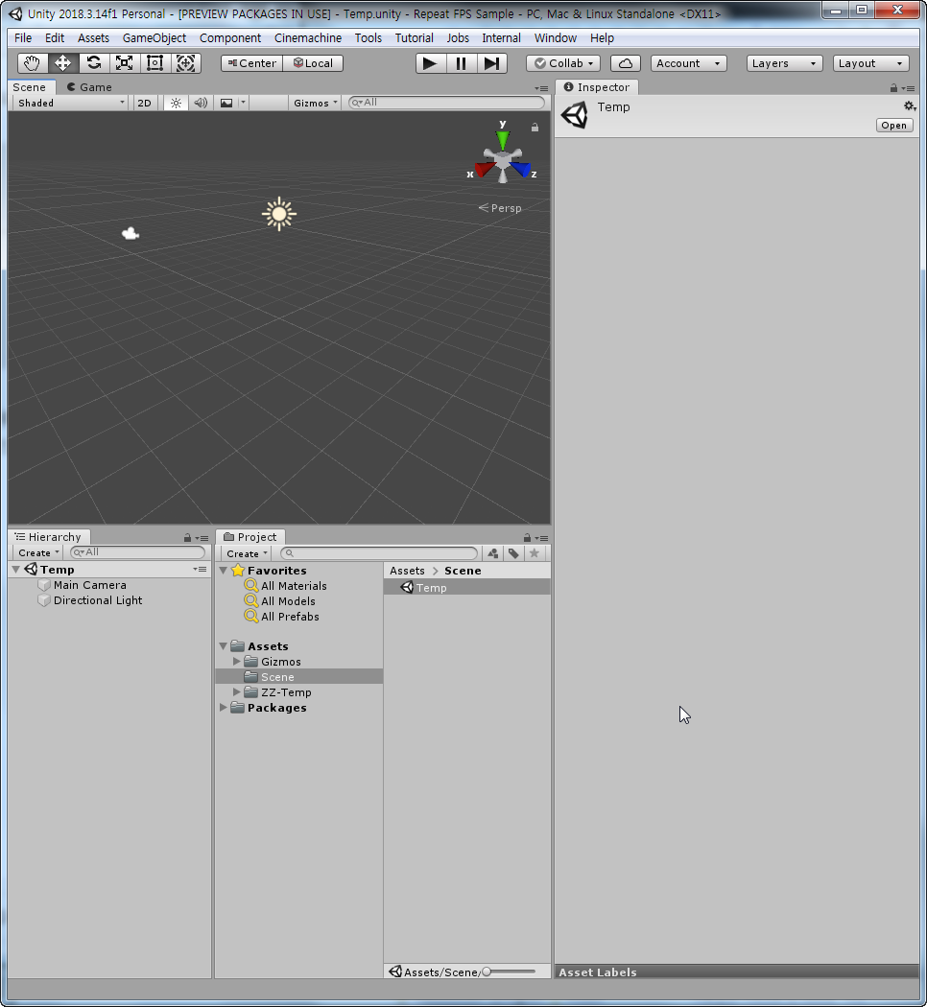The image size is (927, 1007).
Task: Toggle scene audio speaker icon
Action: [x=202, y=103]
